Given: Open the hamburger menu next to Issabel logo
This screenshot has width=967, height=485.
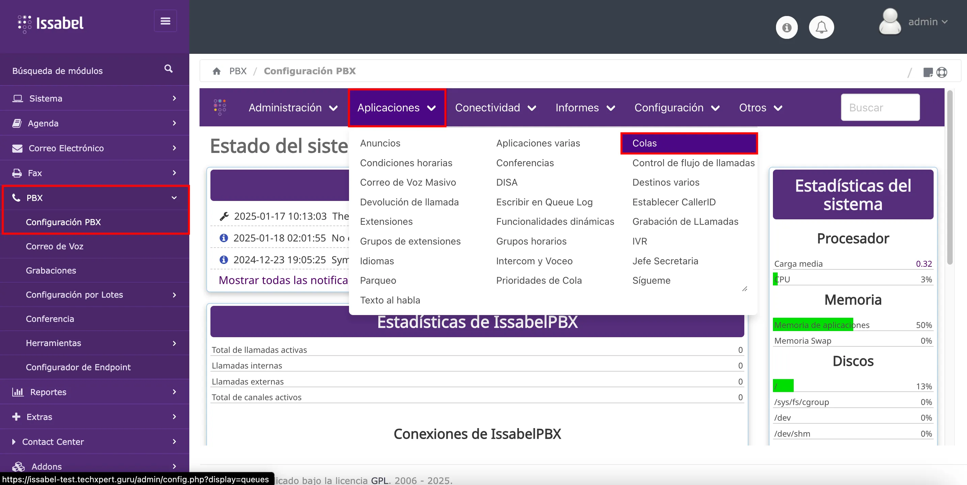Looking at the screenshot, I should click(165, 21).
